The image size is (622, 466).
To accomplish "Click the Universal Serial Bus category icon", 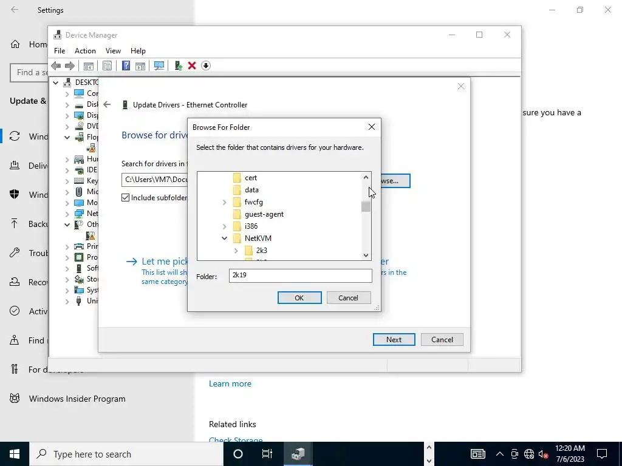I will pyautogui.click(x=79, y=301).
